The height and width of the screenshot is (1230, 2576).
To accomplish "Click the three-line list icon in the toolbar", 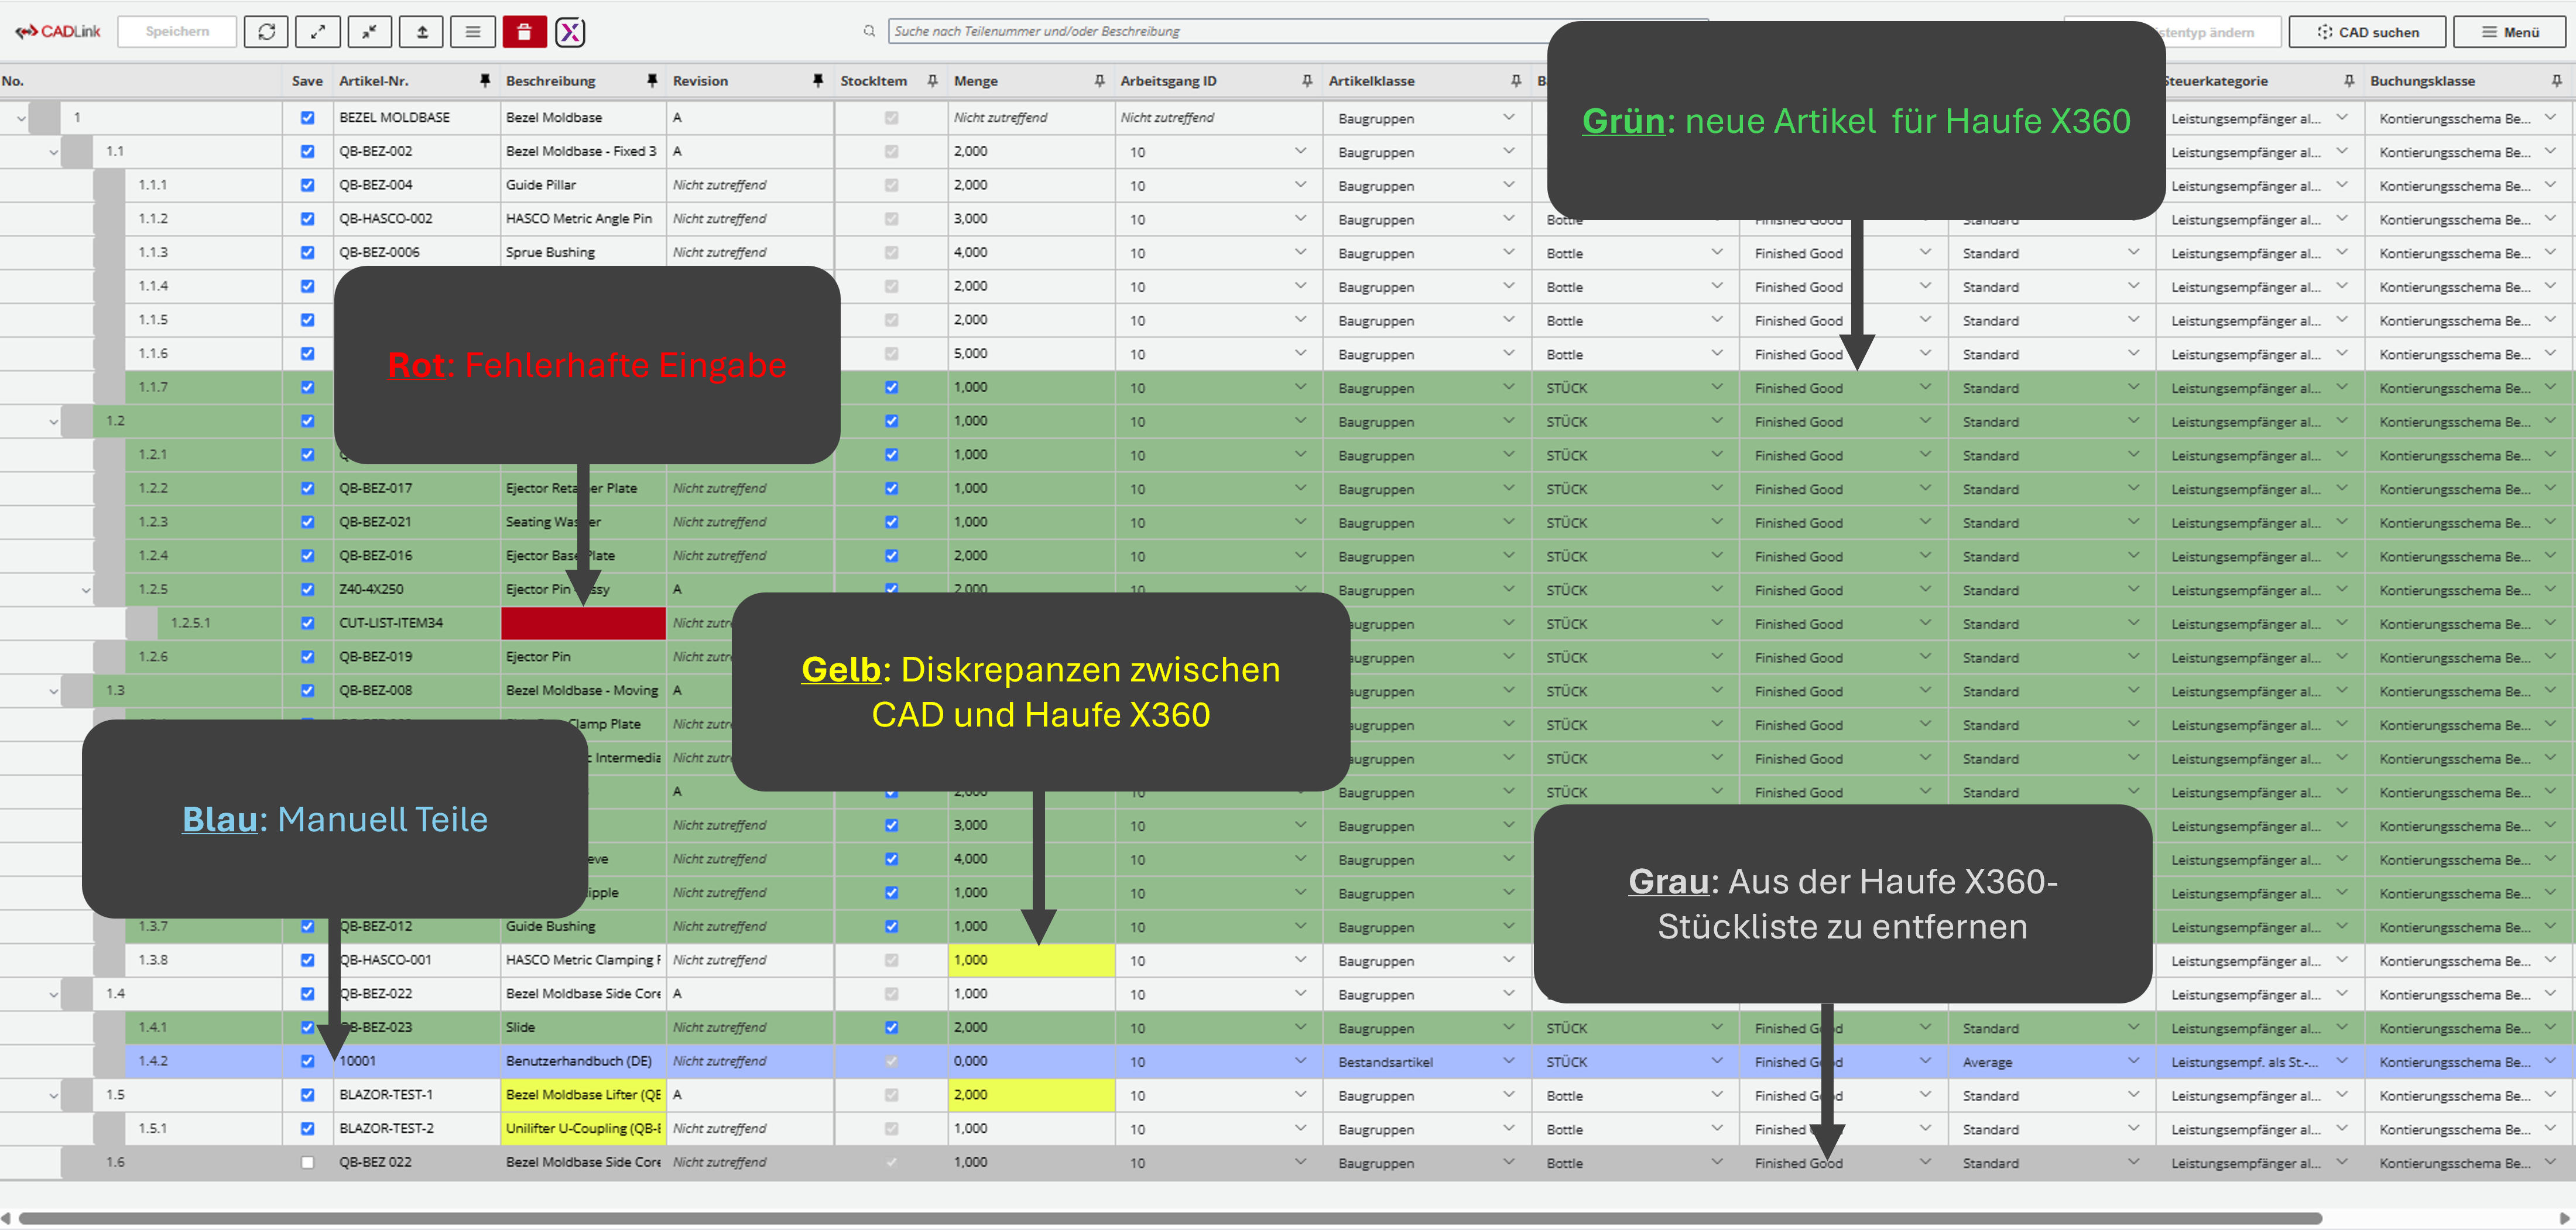I will (x=473, y=32).
